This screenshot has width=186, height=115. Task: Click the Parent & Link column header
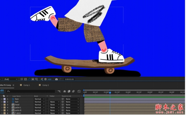[66, 96]
